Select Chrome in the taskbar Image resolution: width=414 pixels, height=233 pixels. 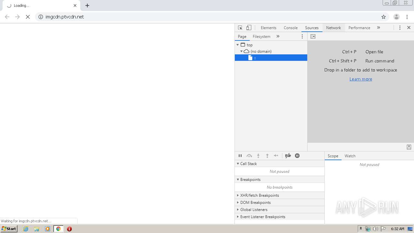coord(59,229)
